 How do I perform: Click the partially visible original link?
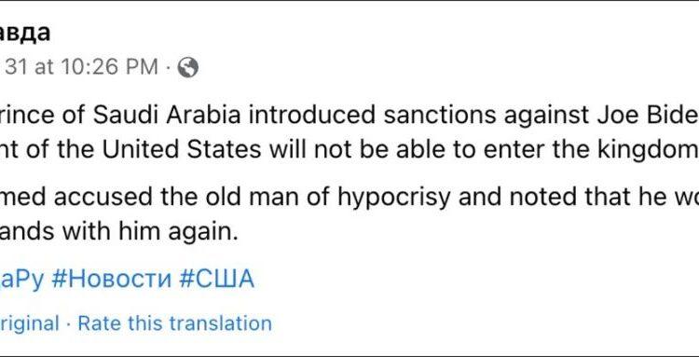pyautogui.click(x=30, y=323)
